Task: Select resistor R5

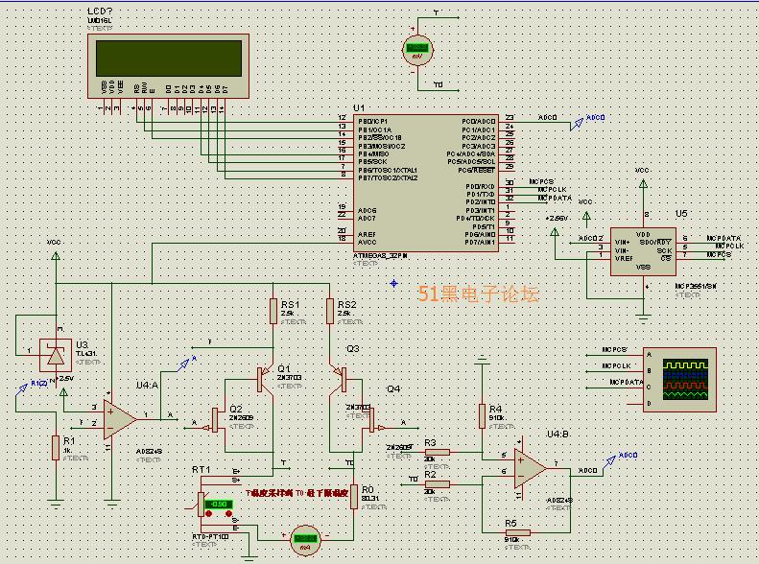Action: click(x=518, y=532)
